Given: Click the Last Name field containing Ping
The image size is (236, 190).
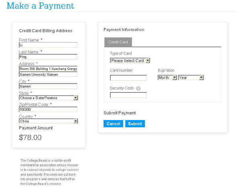Looking at the screenshot, I should (x=48, y=57).
